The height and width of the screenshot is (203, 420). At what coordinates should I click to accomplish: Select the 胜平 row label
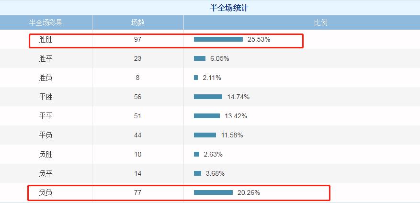[x=46, y=58]
